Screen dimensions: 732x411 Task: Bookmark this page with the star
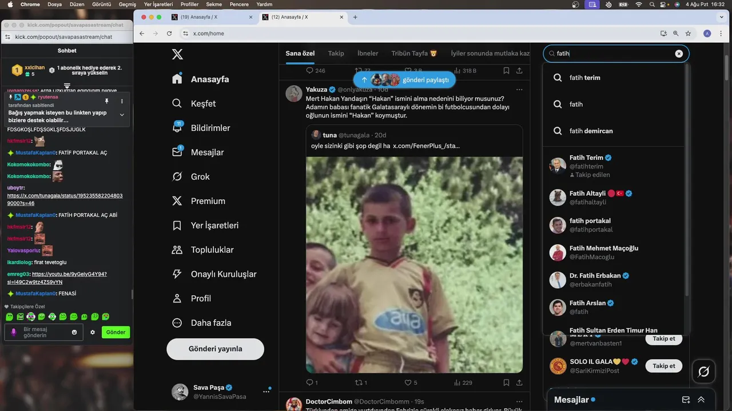coord(689,34)
